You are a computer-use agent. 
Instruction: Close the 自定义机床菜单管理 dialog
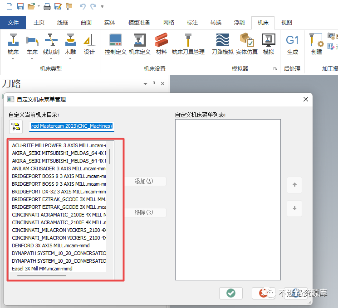click(x=306, y=99)
